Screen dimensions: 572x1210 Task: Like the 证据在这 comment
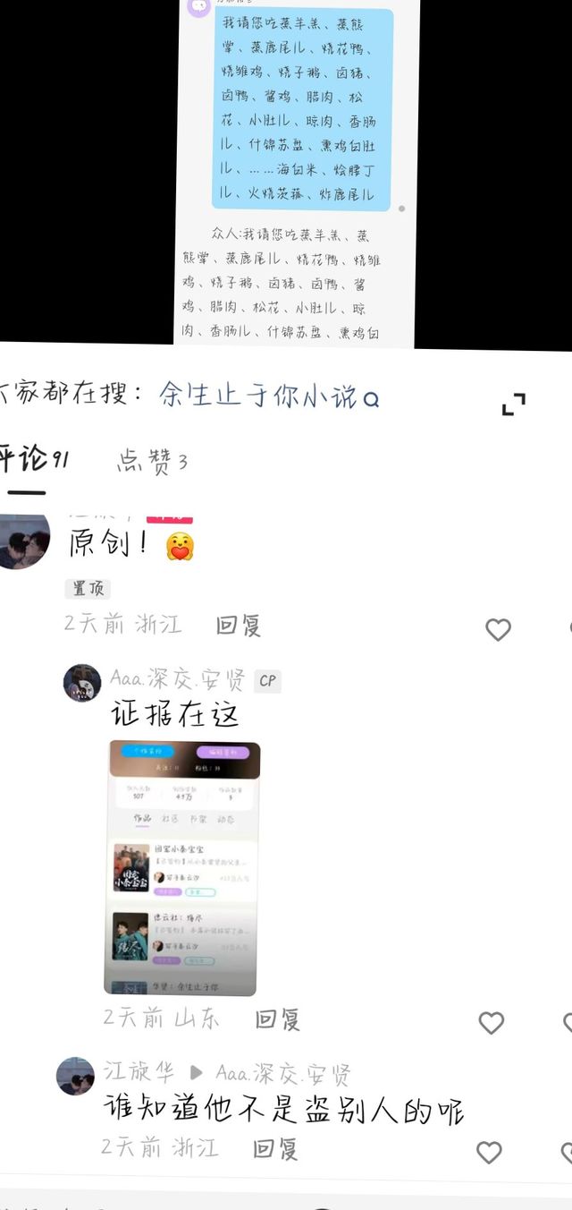click(492, 1022)
